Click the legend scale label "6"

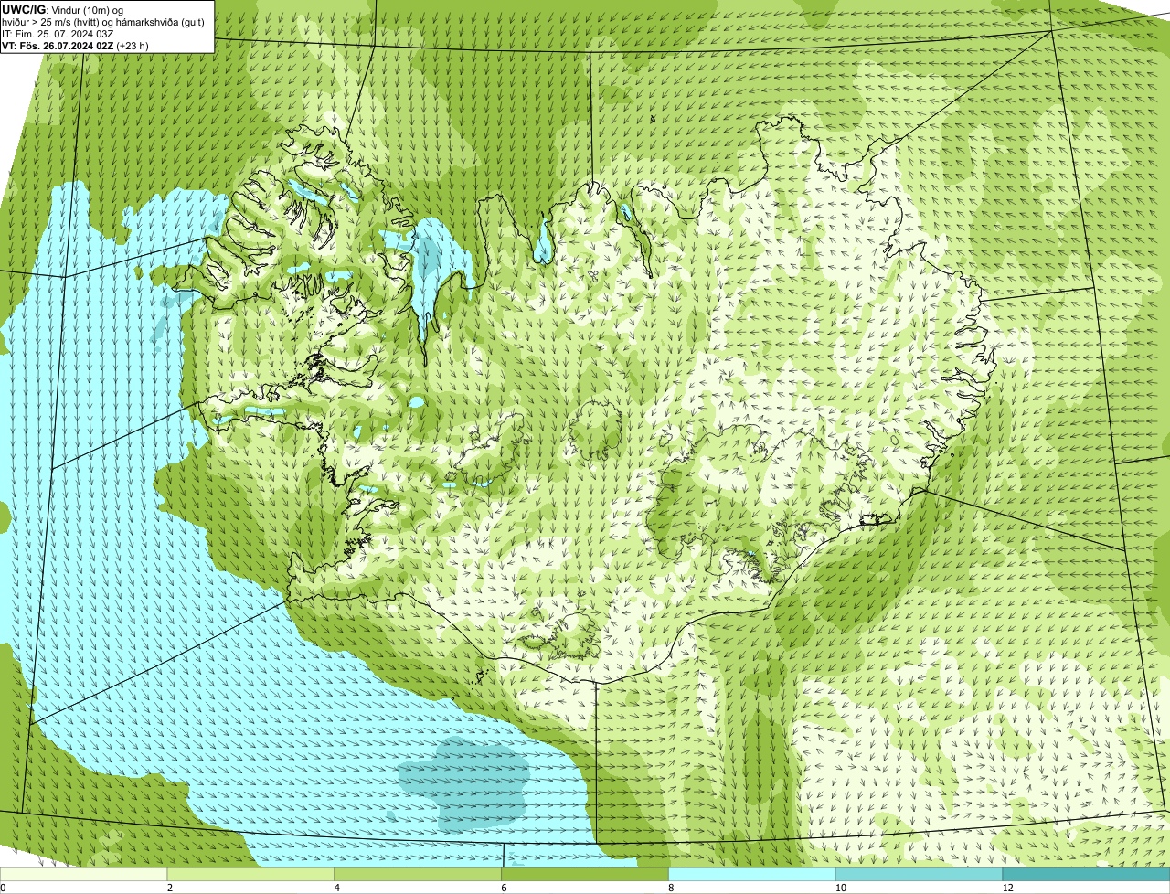click(505, 888)
